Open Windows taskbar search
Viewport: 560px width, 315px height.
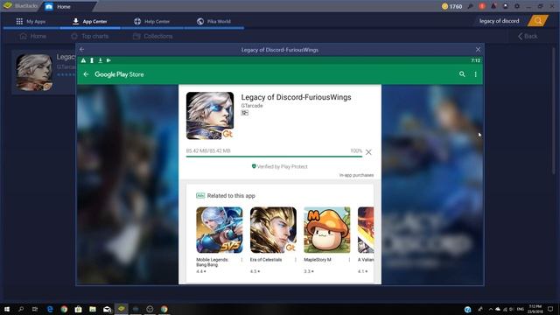tap(21, 309)
